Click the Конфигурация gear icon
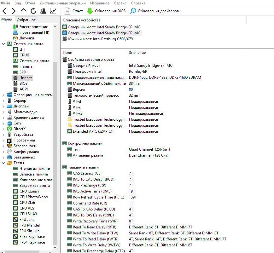This screenshot has height=253, width=274. [x=9, y=152]
